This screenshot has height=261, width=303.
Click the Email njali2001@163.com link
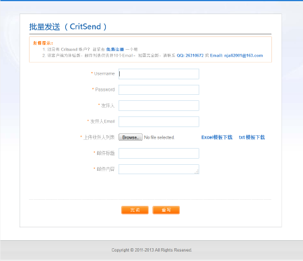(x=236, y=55)
